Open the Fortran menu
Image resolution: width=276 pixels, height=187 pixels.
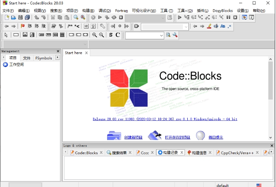tap(121, 10)
